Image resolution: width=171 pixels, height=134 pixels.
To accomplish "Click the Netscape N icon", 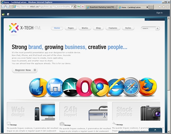I will [x=71, y=87].
